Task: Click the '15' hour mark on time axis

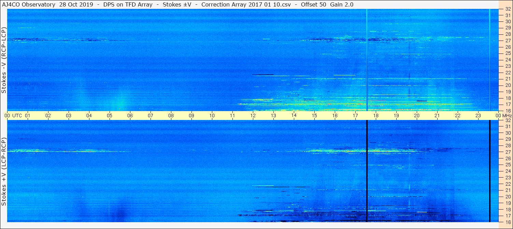Action: (x=314, y=116)
